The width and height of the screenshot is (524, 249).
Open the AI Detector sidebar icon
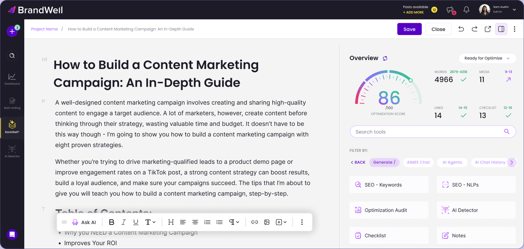click(x=12, y=151)
